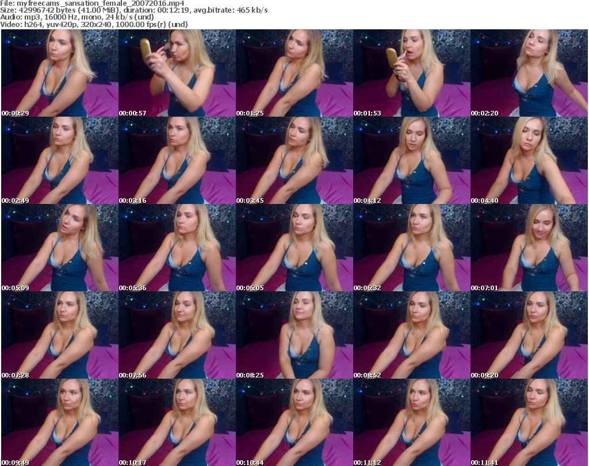
Task: Click the 'avg.bitrate: 465 kb/s' text
Action: [232, 10]
